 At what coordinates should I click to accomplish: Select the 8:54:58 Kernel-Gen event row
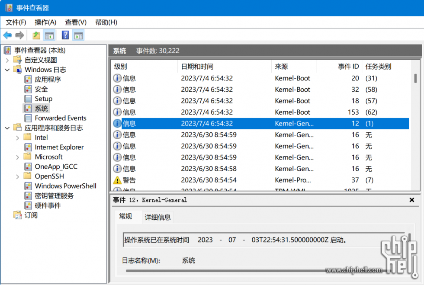coord(261,169)
